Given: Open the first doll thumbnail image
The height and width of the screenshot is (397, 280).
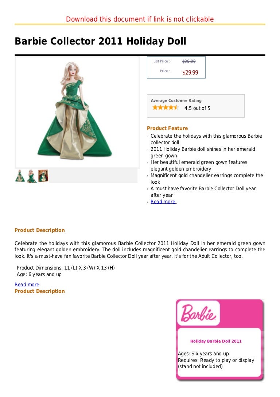Looking at the screenshot, I should pyautogui.click(x=20, y=176).
